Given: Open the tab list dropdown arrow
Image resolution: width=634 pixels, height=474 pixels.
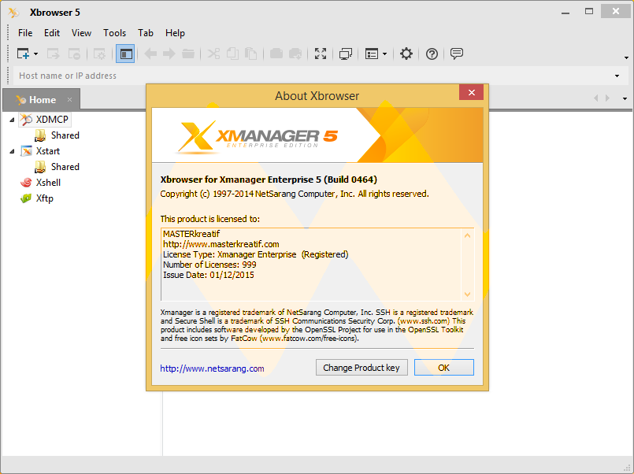Looking at the screenshot, I should pos(625,98).
